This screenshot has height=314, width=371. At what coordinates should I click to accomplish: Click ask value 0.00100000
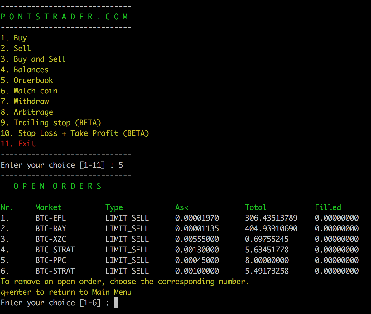click(x=197, y=271)
